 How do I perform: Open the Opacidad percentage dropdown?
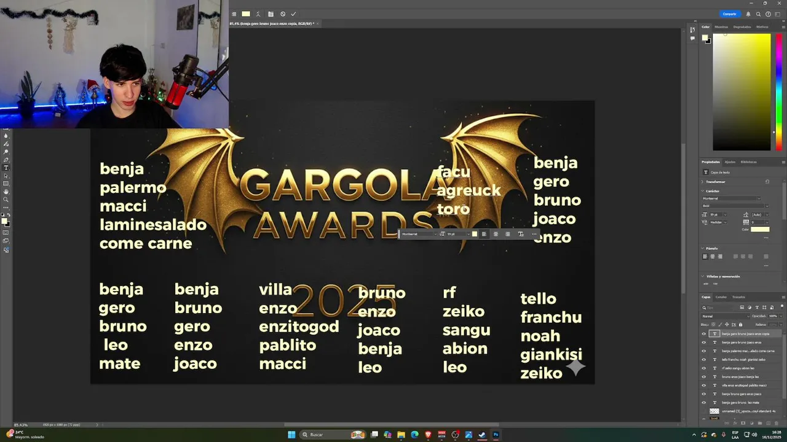(781, 316)
